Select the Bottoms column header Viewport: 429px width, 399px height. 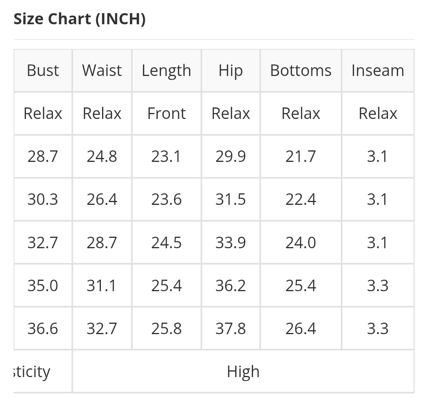tap(301, 70)
